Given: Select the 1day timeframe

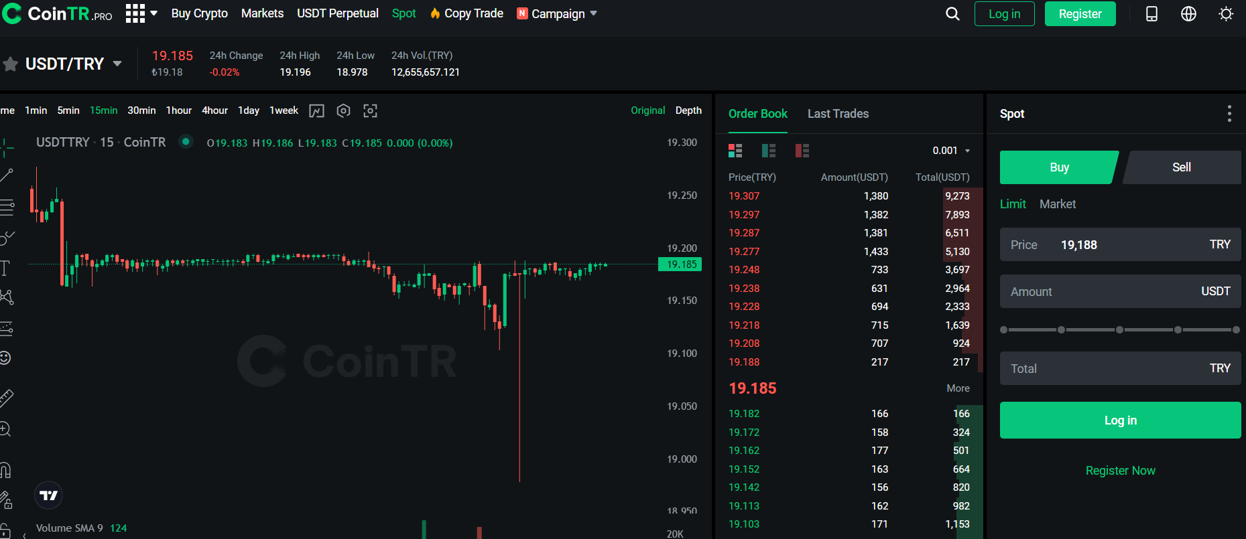Looking at the screenshot, I should pos(249,110).
